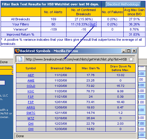147x139 pixels.
Task: Click the GOLD symbol link
Action: [31, 86]
